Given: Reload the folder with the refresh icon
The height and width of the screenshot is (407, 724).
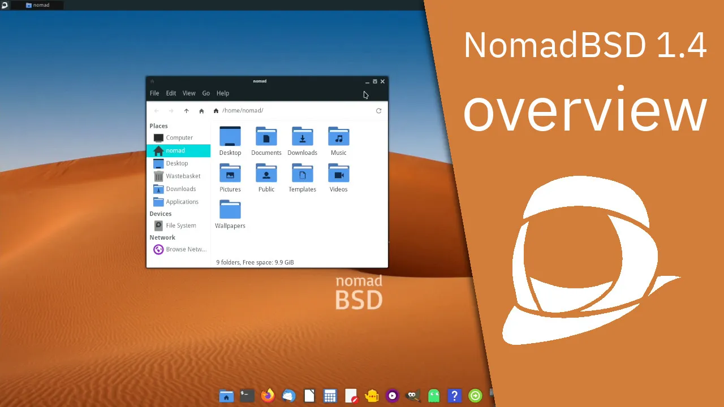Looking at the screenshot, I should pos(379,111).
